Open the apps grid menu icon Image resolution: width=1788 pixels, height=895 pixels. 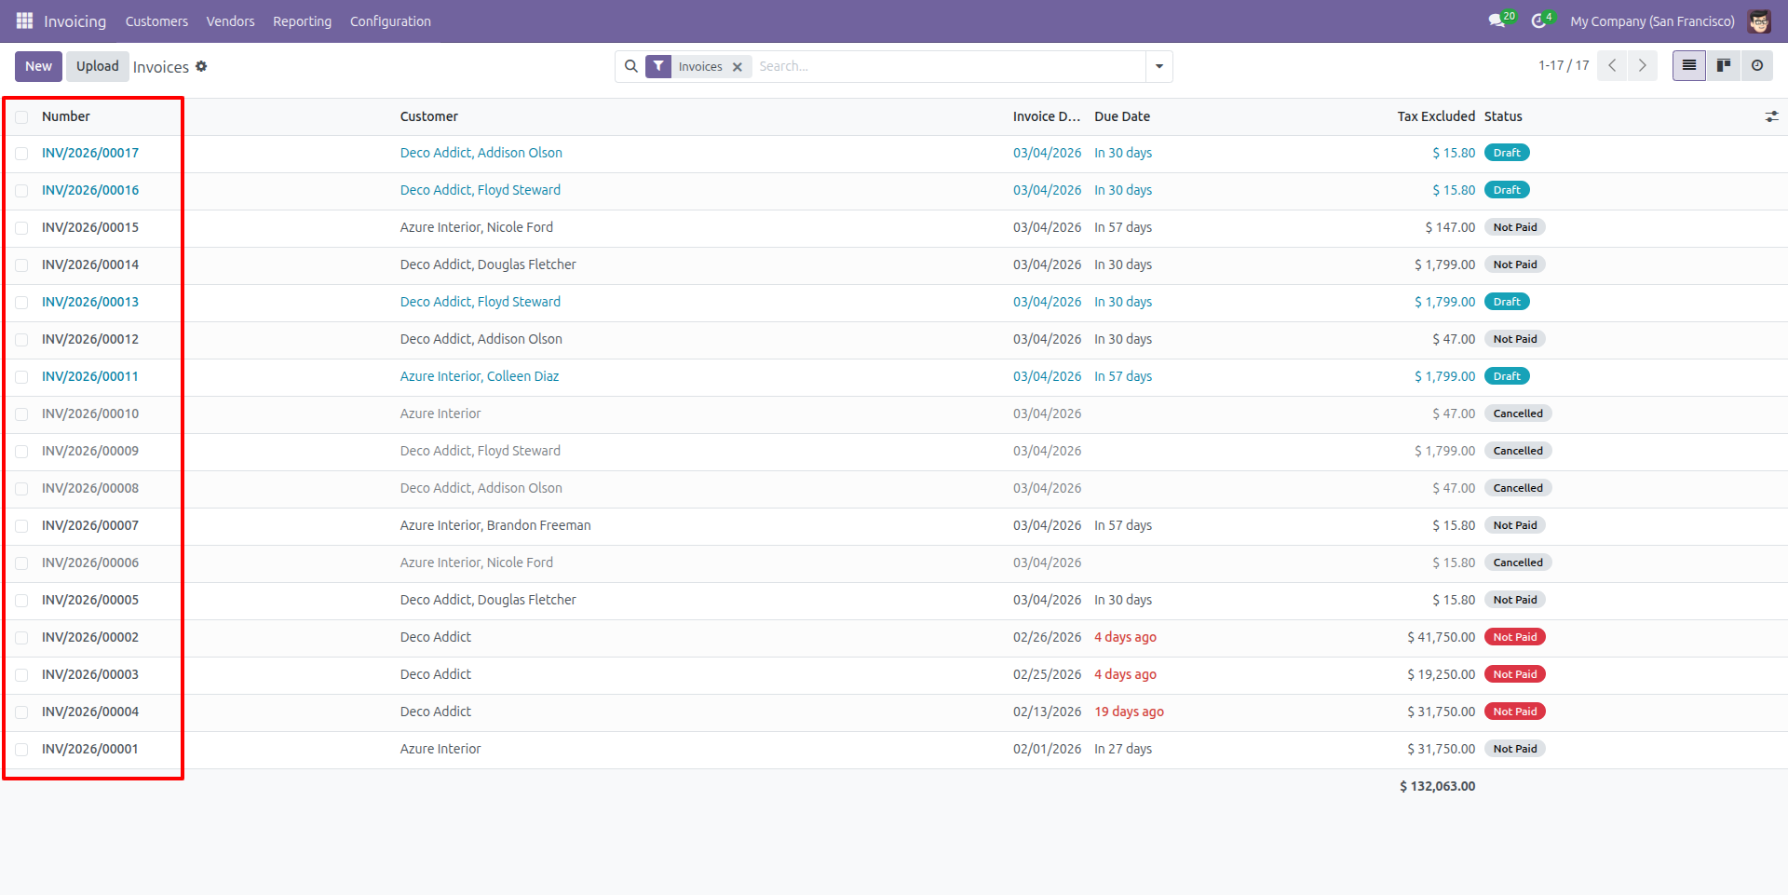tap(24, 20)
